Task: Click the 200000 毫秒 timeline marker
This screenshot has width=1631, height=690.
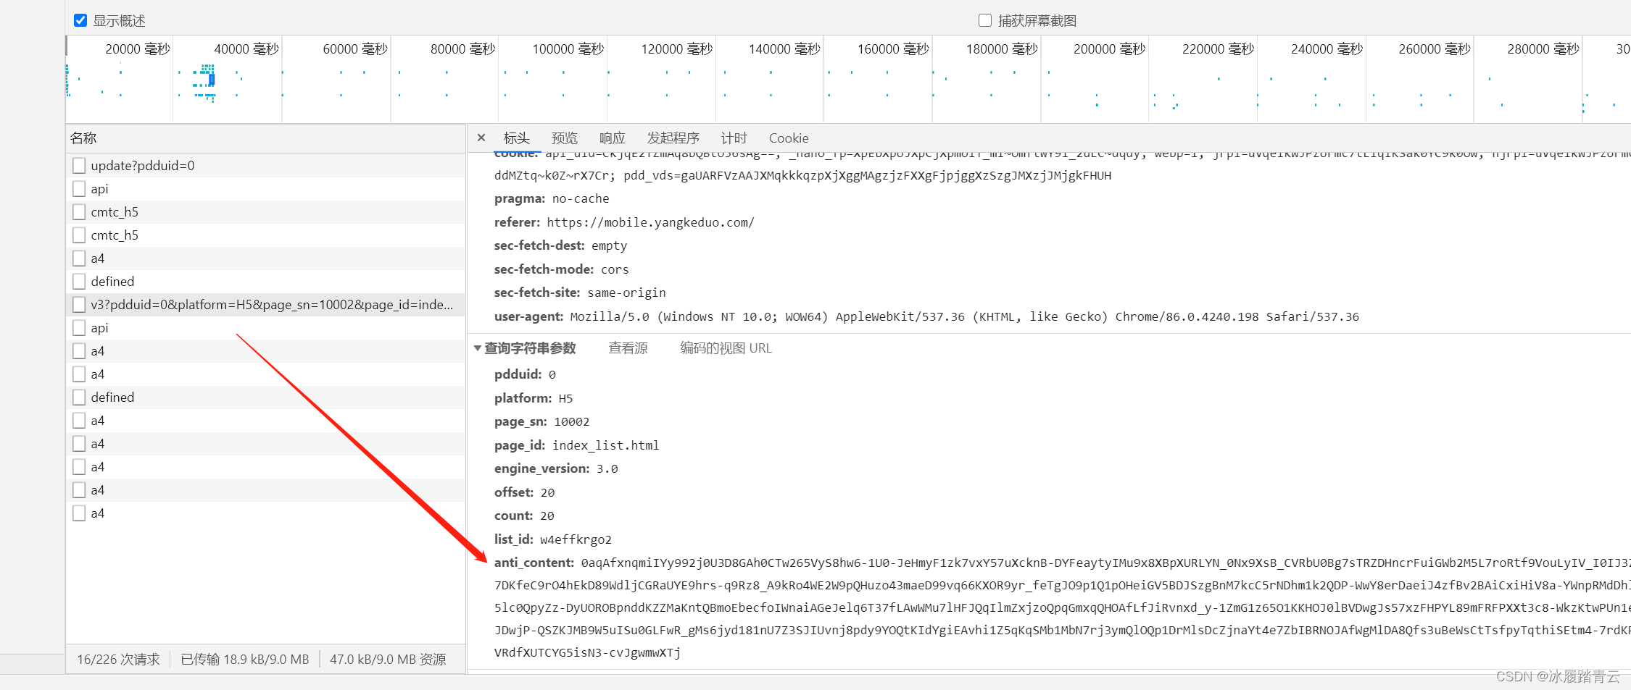Action: (x=1110, y=49)
